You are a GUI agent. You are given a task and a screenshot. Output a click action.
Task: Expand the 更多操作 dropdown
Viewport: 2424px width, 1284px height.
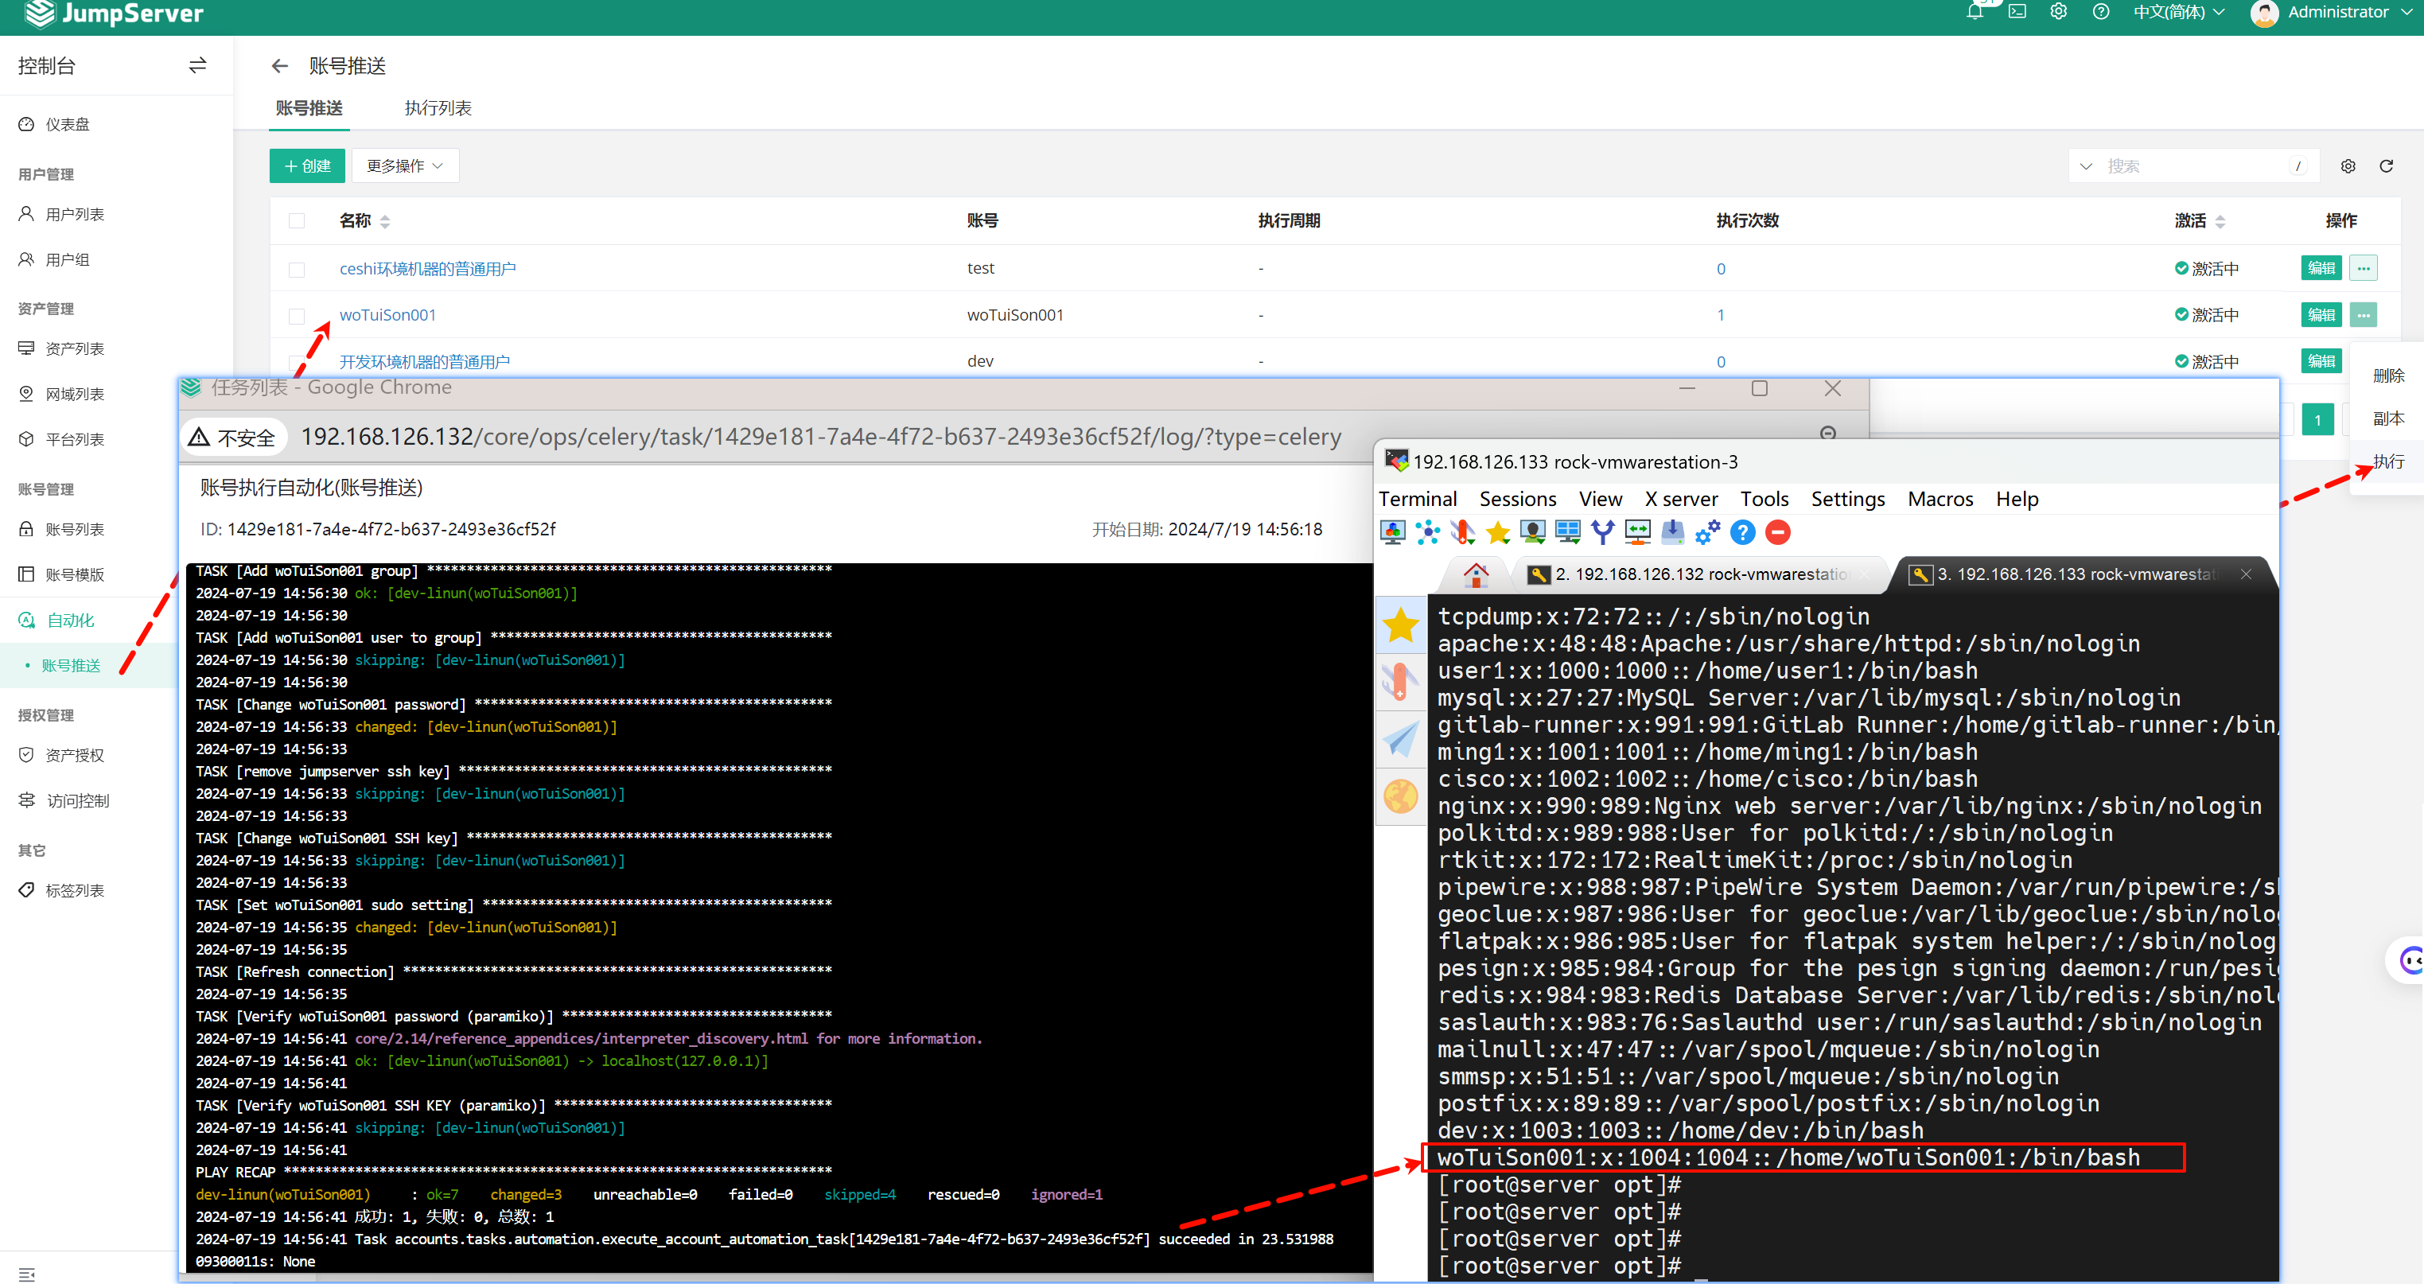(405, 166)
